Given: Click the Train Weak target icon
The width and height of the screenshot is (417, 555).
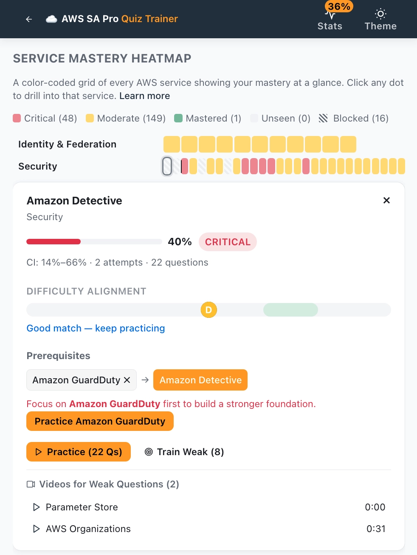Looking at the screenshot, I should tap(149, 452).
